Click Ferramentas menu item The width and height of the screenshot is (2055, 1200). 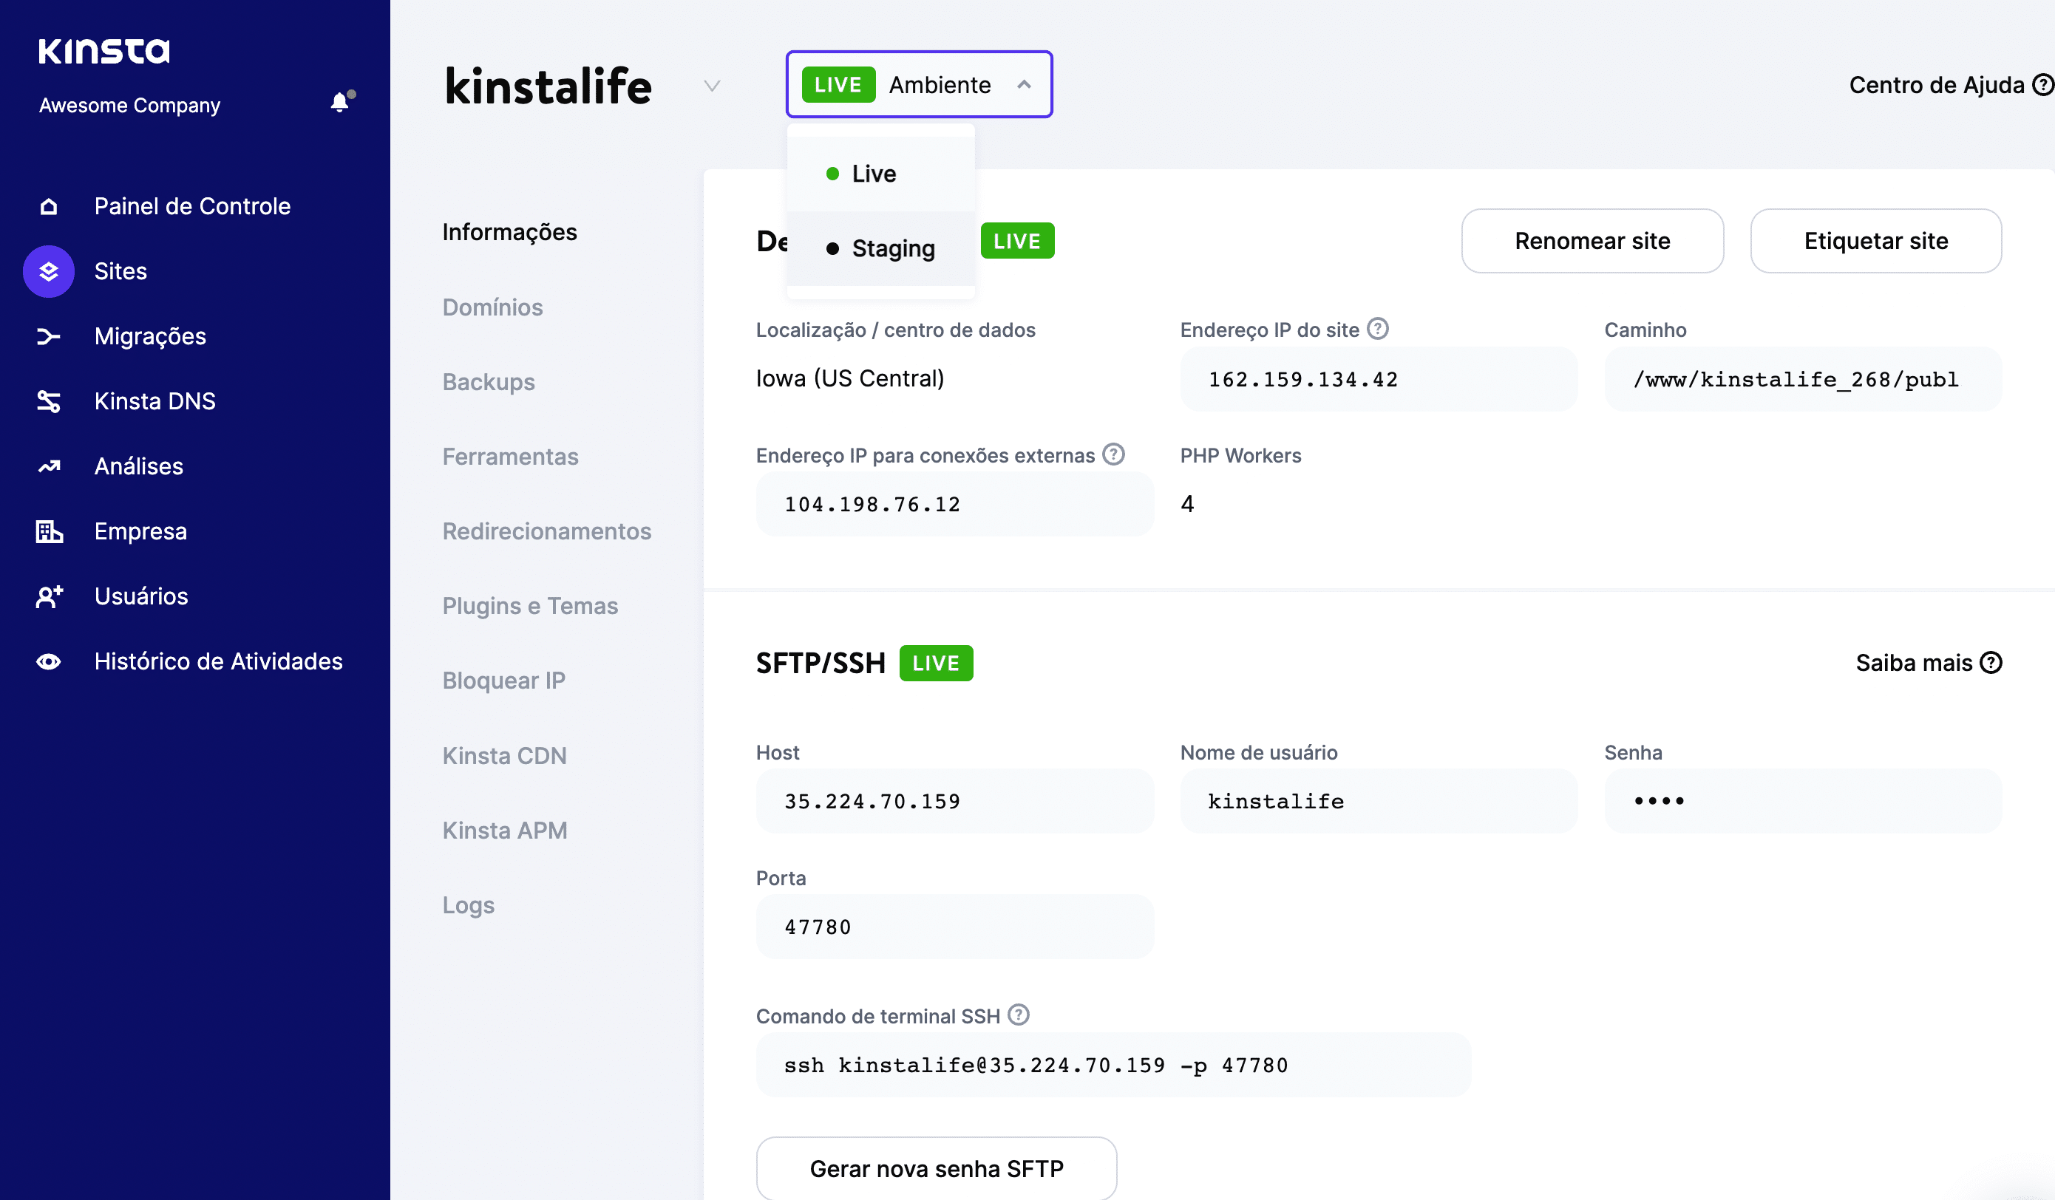(x=510, y=456)
